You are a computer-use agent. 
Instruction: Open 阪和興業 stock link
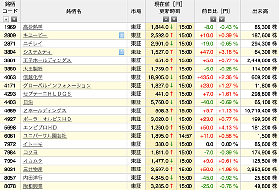click(x=33, y=186)
